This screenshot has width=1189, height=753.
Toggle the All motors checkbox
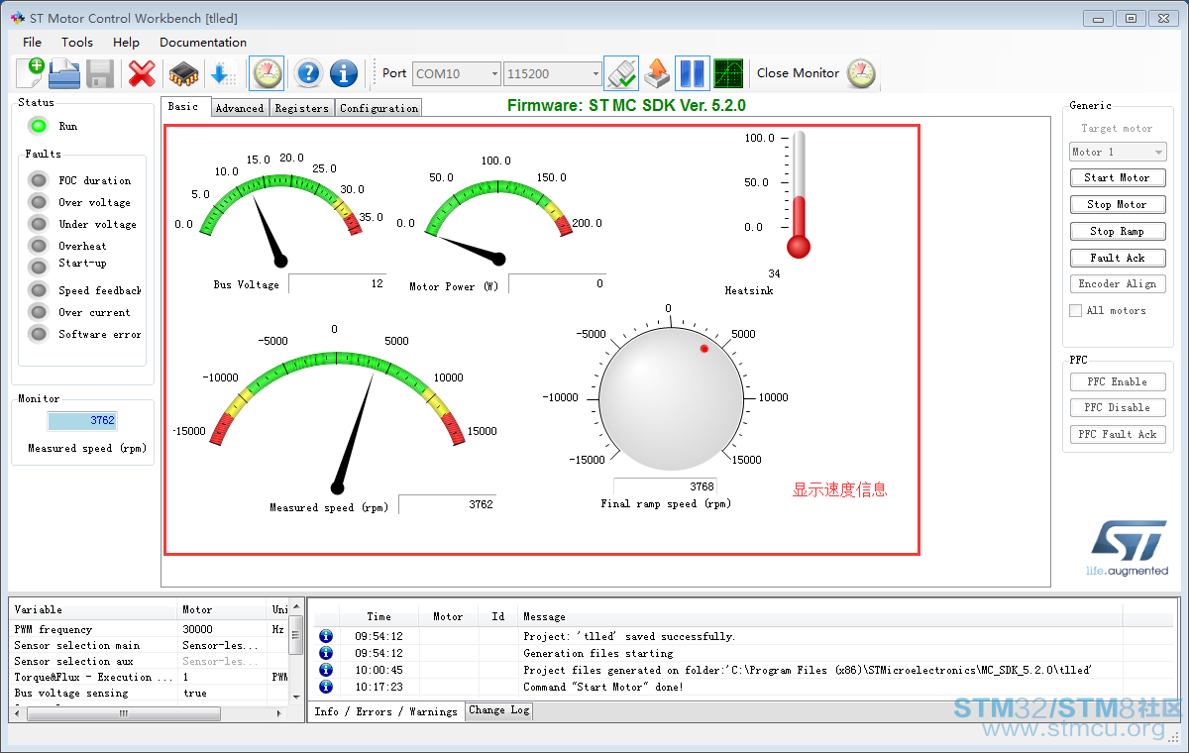(1075, 310)
